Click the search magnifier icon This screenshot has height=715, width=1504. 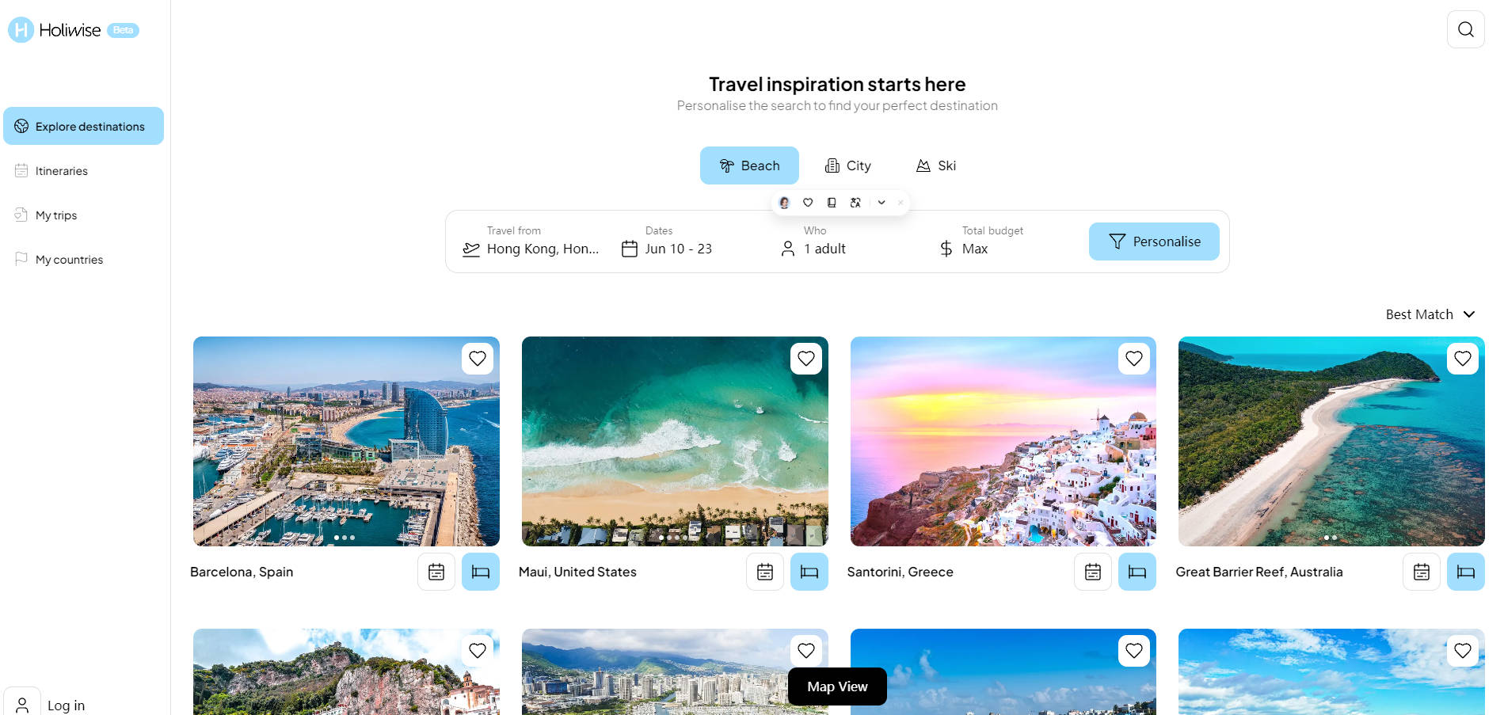point(1465,29)
